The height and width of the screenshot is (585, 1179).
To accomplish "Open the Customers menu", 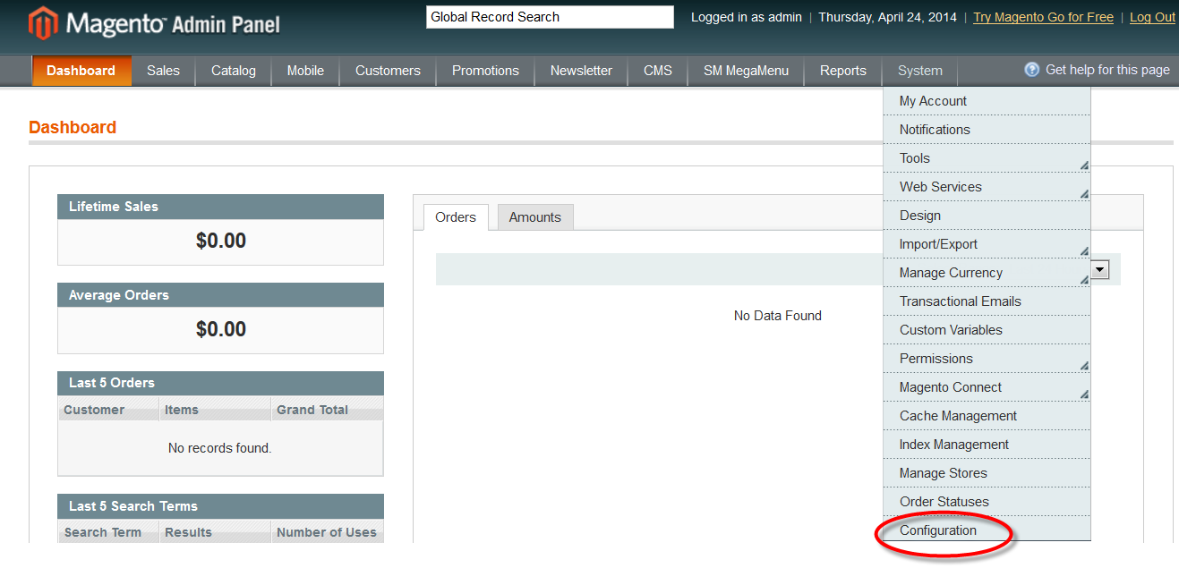I will point(388,71).
